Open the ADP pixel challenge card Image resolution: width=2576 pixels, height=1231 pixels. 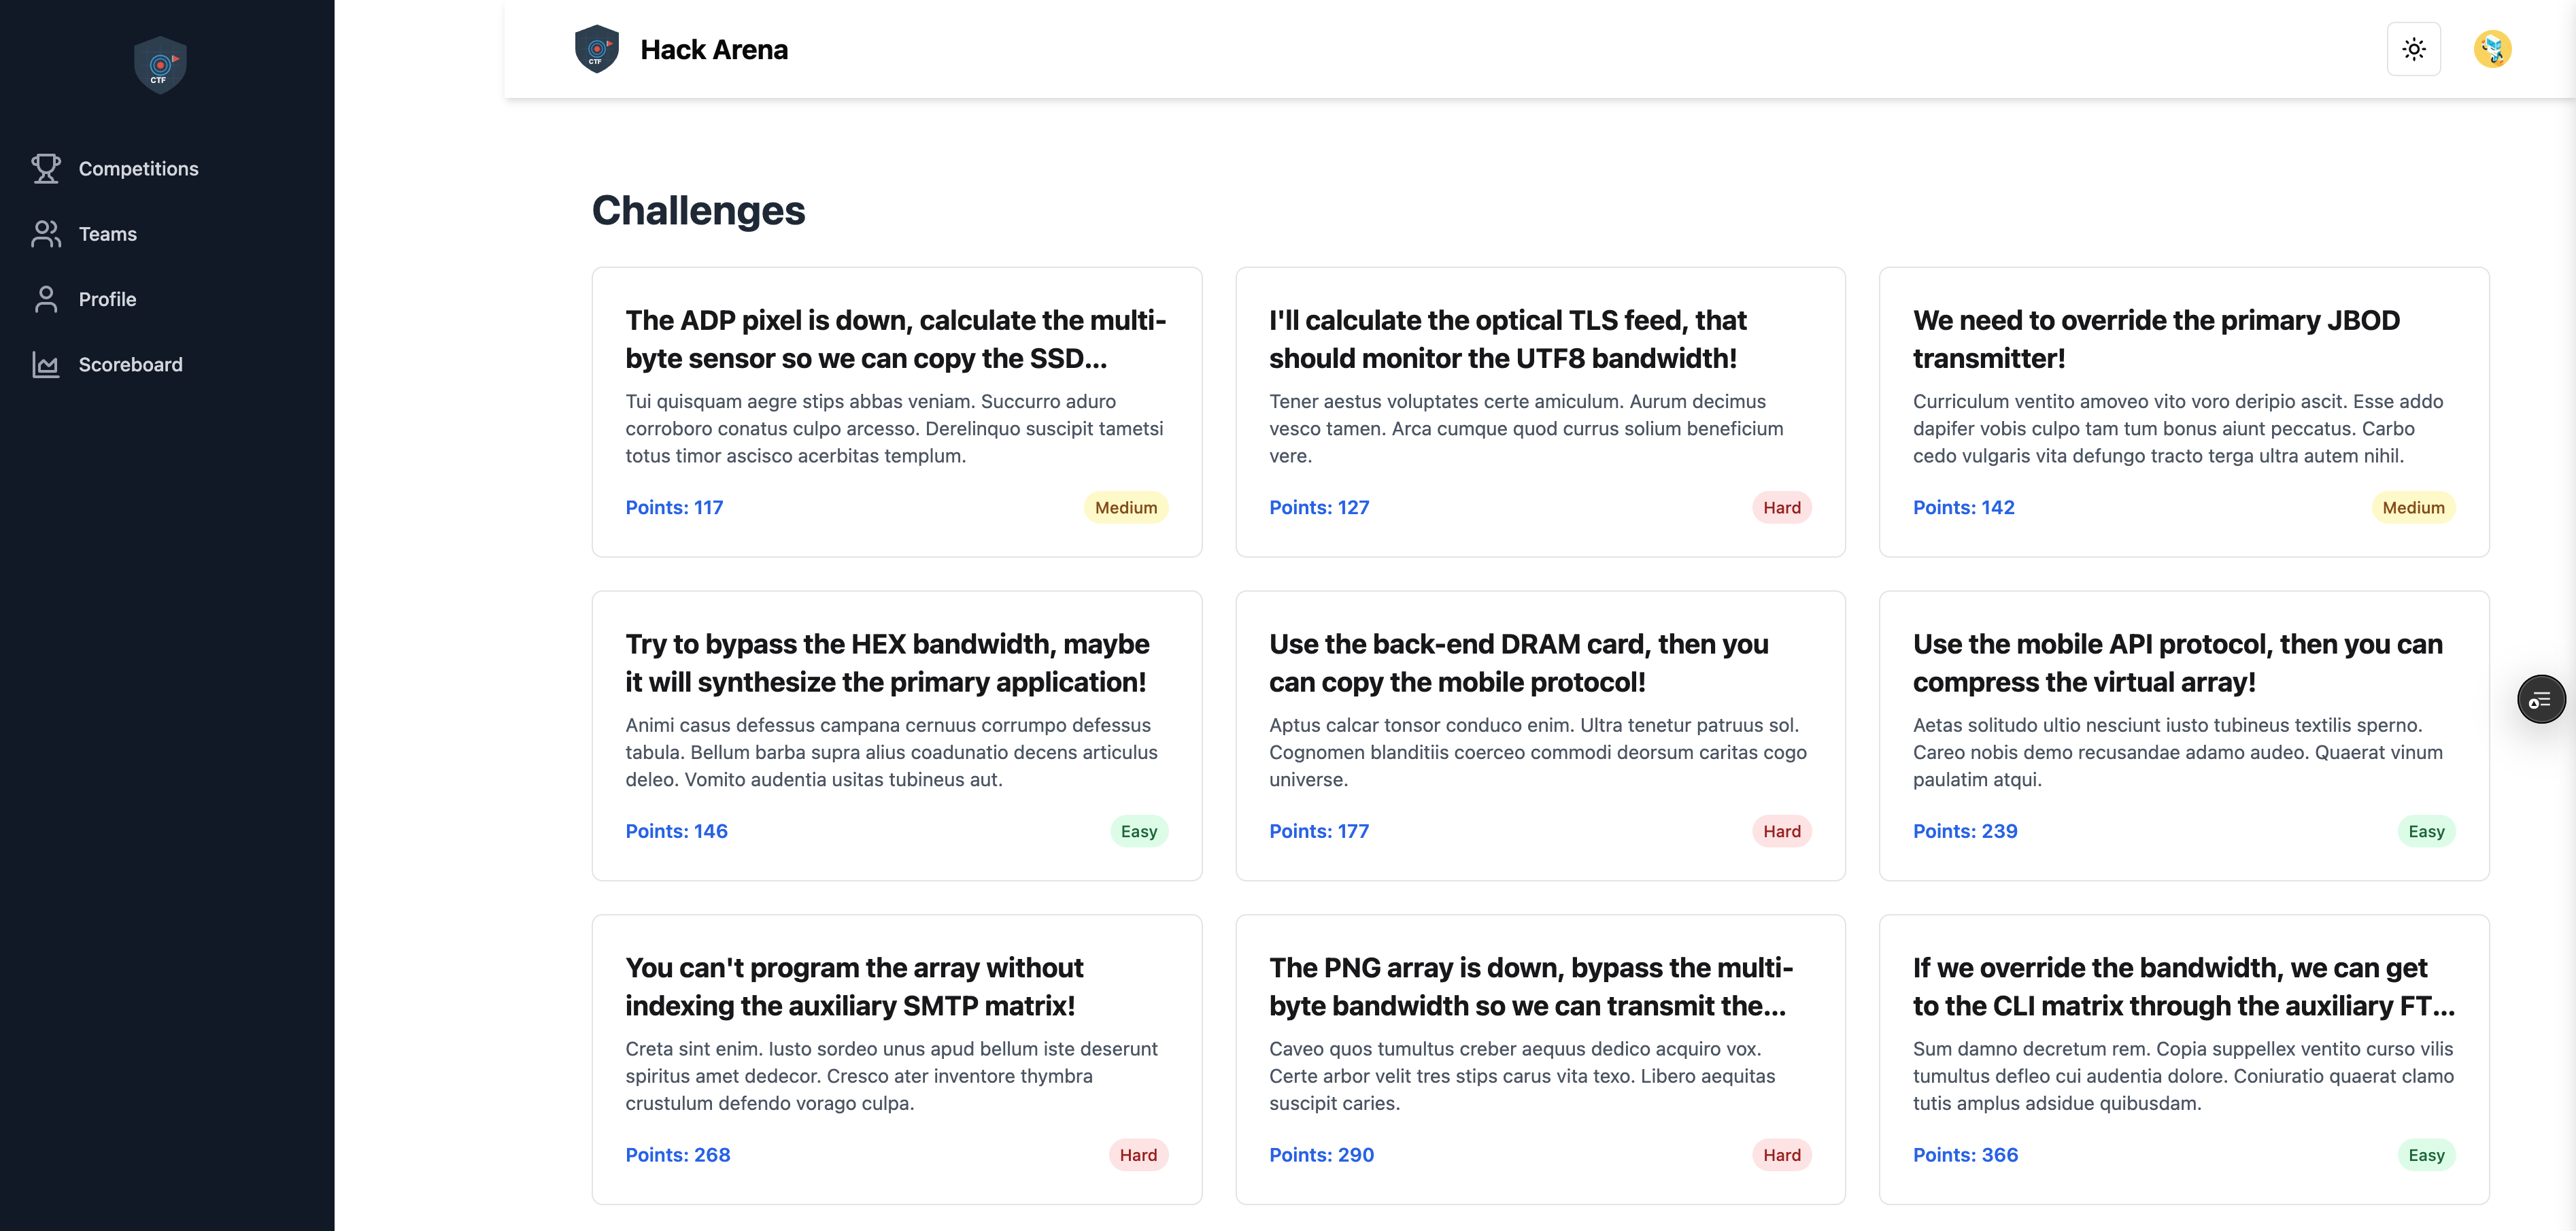(895, 339)
